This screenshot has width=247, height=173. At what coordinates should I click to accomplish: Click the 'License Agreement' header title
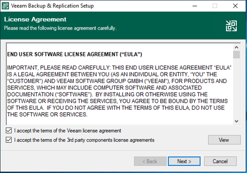coord(35,19)
